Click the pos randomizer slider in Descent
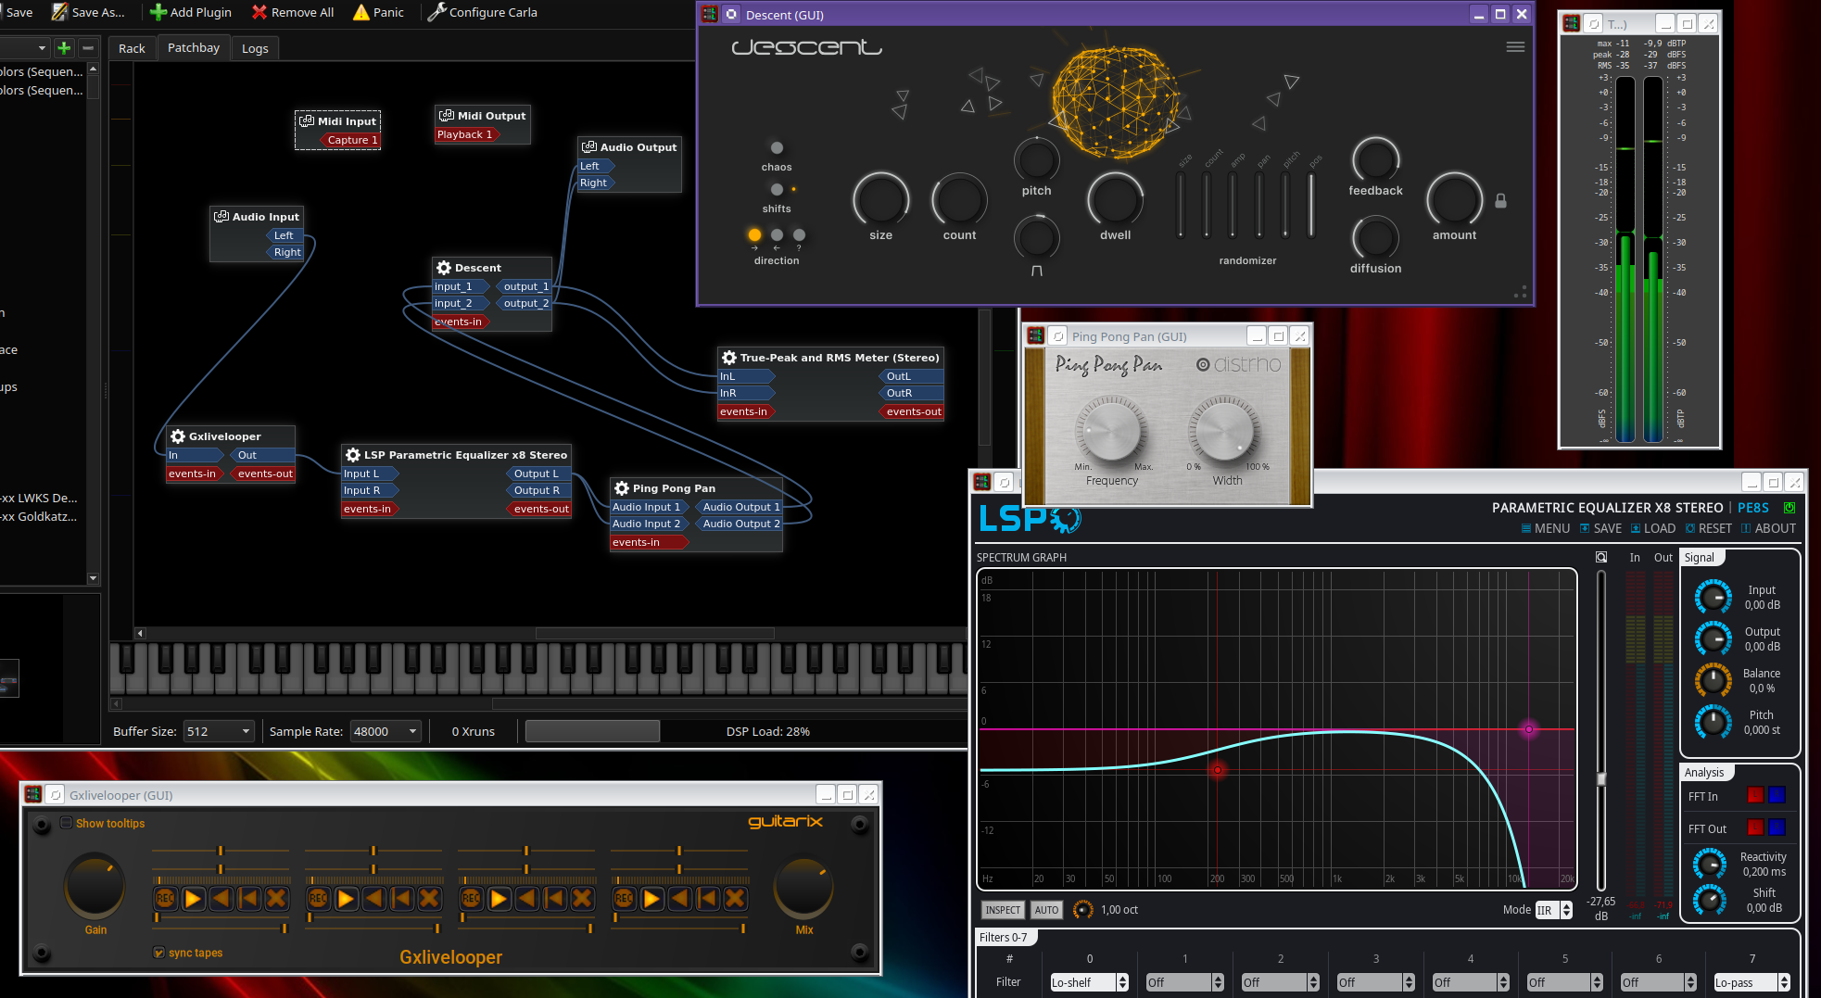1821x998 pixels. tap(1310, 204)
